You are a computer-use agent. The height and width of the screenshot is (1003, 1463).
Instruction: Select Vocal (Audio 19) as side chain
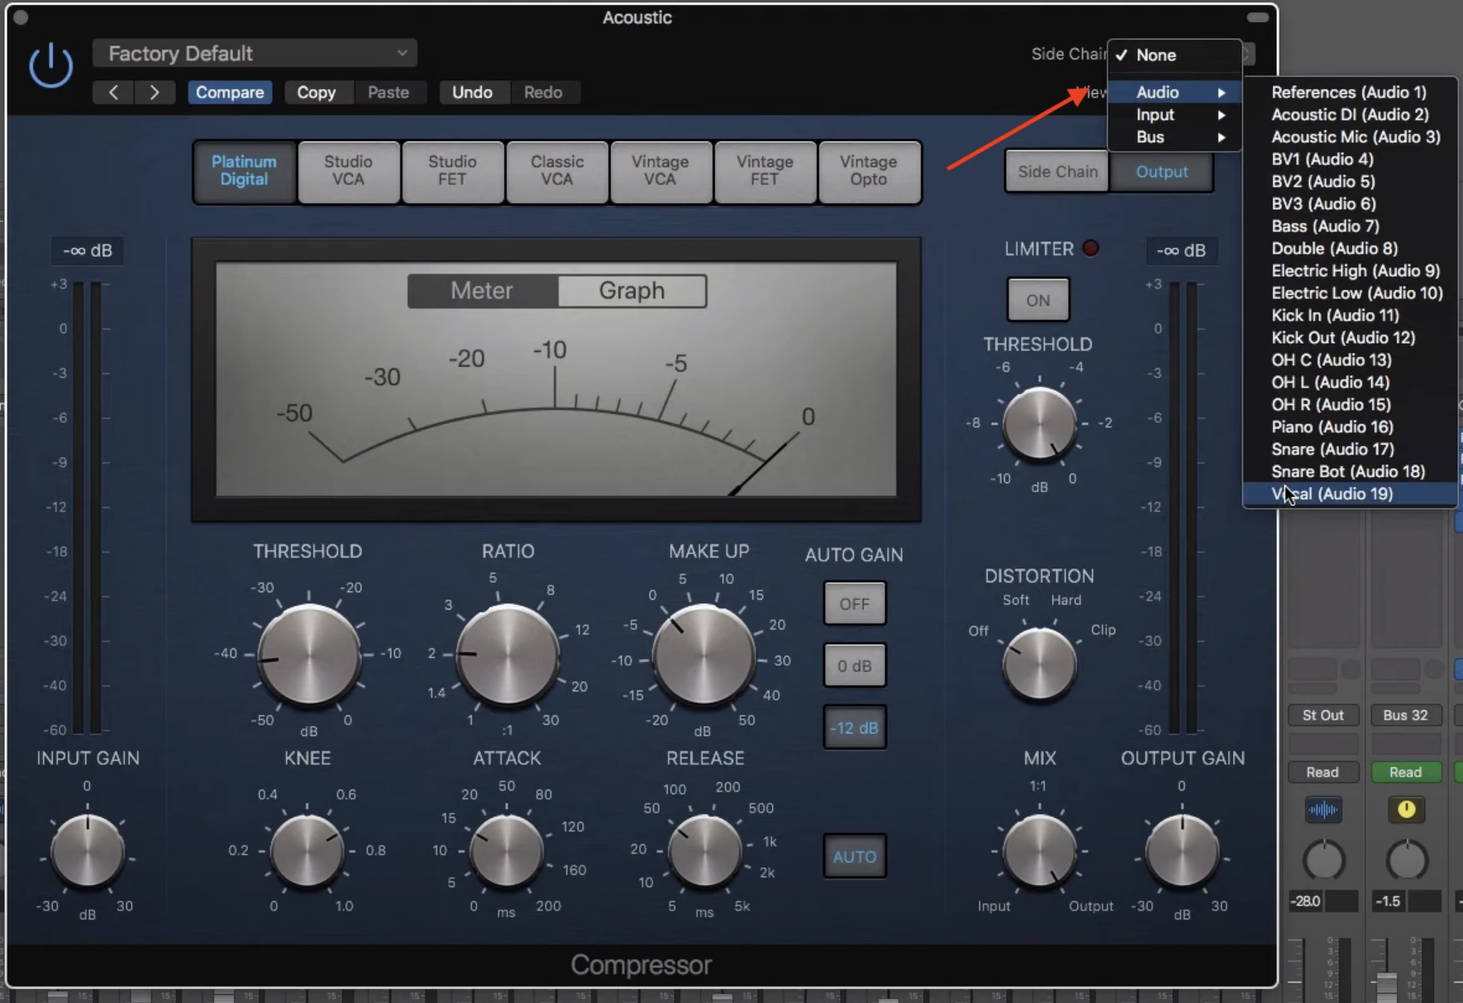click(x=1347, y=494)
